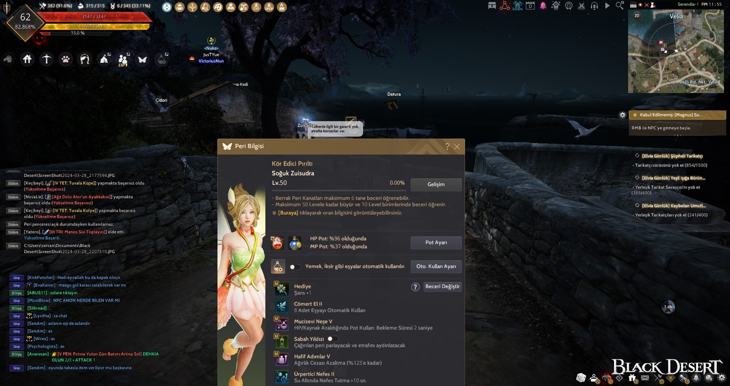The width and height of the screenshot is (730, 386).
Task: Select the Şüpheli Tarikatçı daily quest
Action: 672,156
